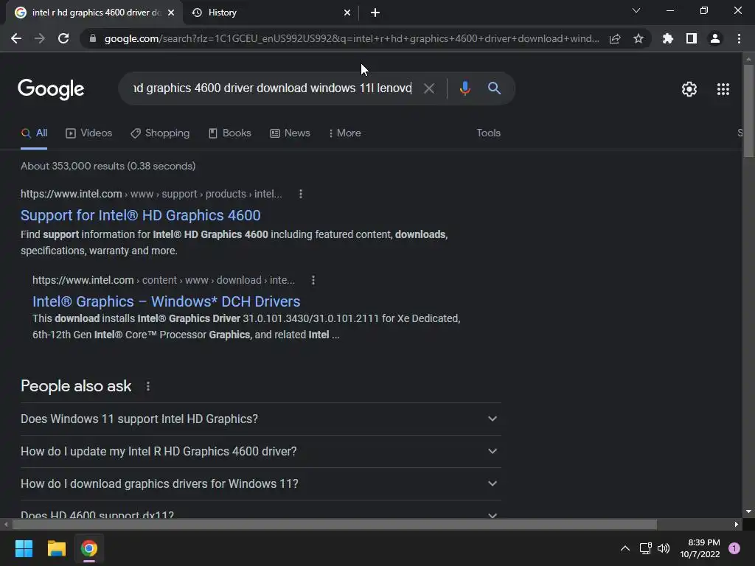
Task: Open volume control tray icon
Action: pyautogui.click(x=664, y=548)
